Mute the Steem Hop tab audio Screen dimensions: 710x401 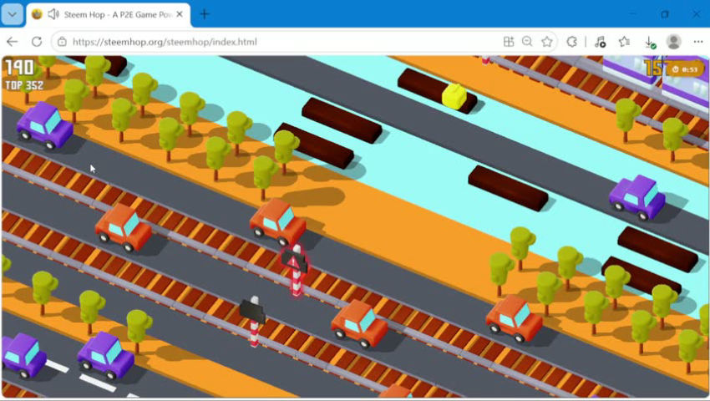[x=53, y=14]
